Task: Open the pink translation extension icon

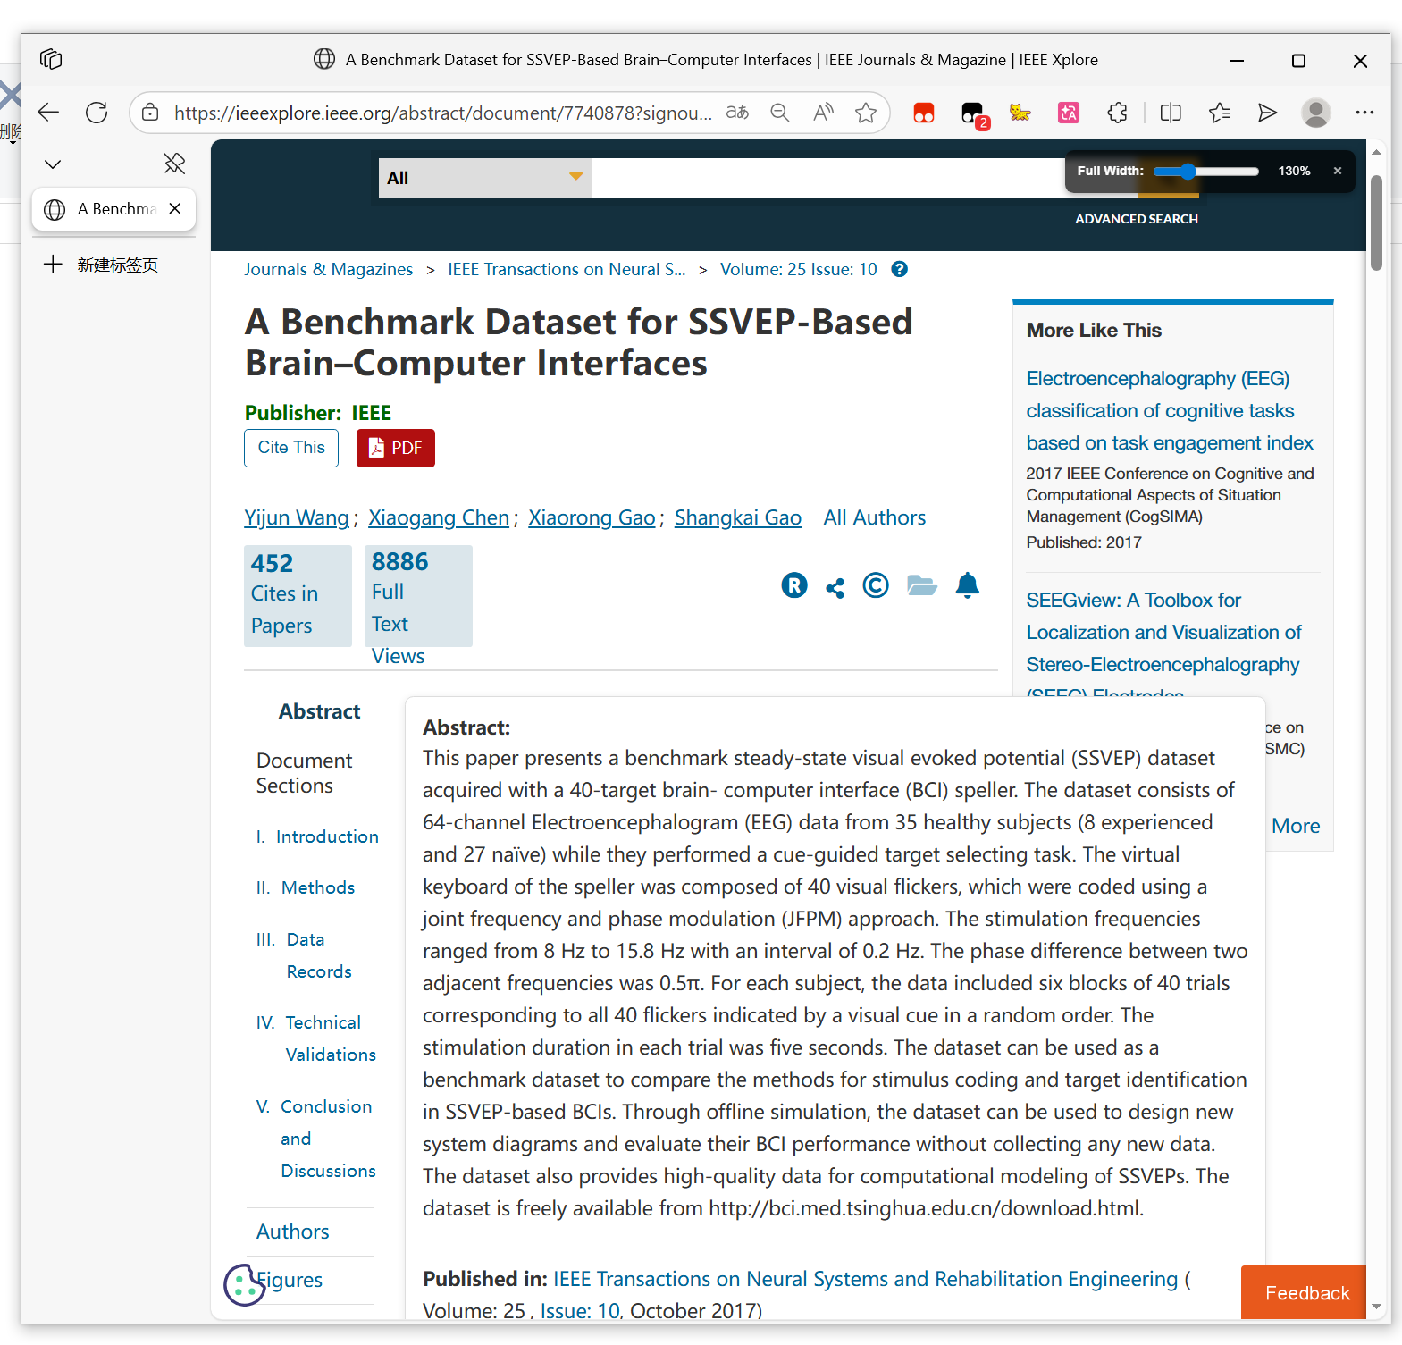Action: [x=1069, y=113]
